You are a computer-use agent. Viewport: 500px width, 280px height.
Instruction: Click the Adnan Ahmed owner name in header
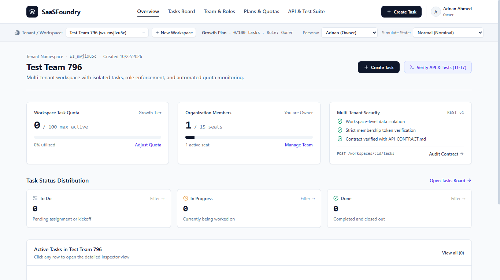point(458,9)
